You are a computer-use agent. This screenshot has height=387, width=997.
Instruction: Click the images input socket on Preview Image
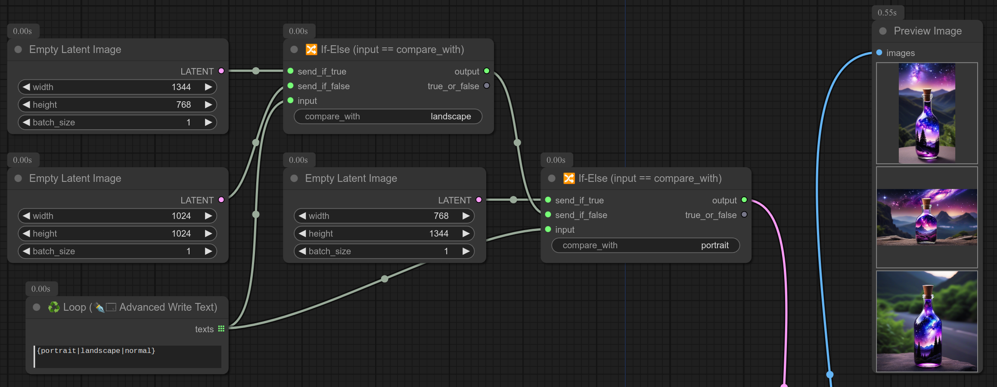click(x=879, y=53)
